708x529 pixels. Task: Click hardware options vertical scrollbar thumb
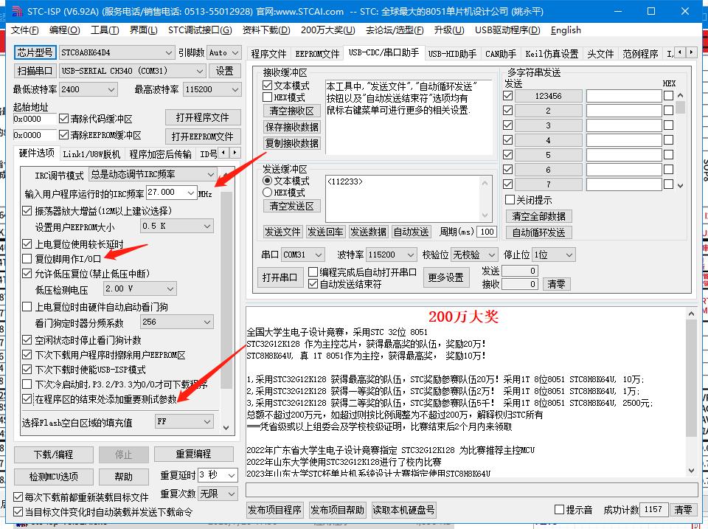pyautogui.click(x=226, y=290)
